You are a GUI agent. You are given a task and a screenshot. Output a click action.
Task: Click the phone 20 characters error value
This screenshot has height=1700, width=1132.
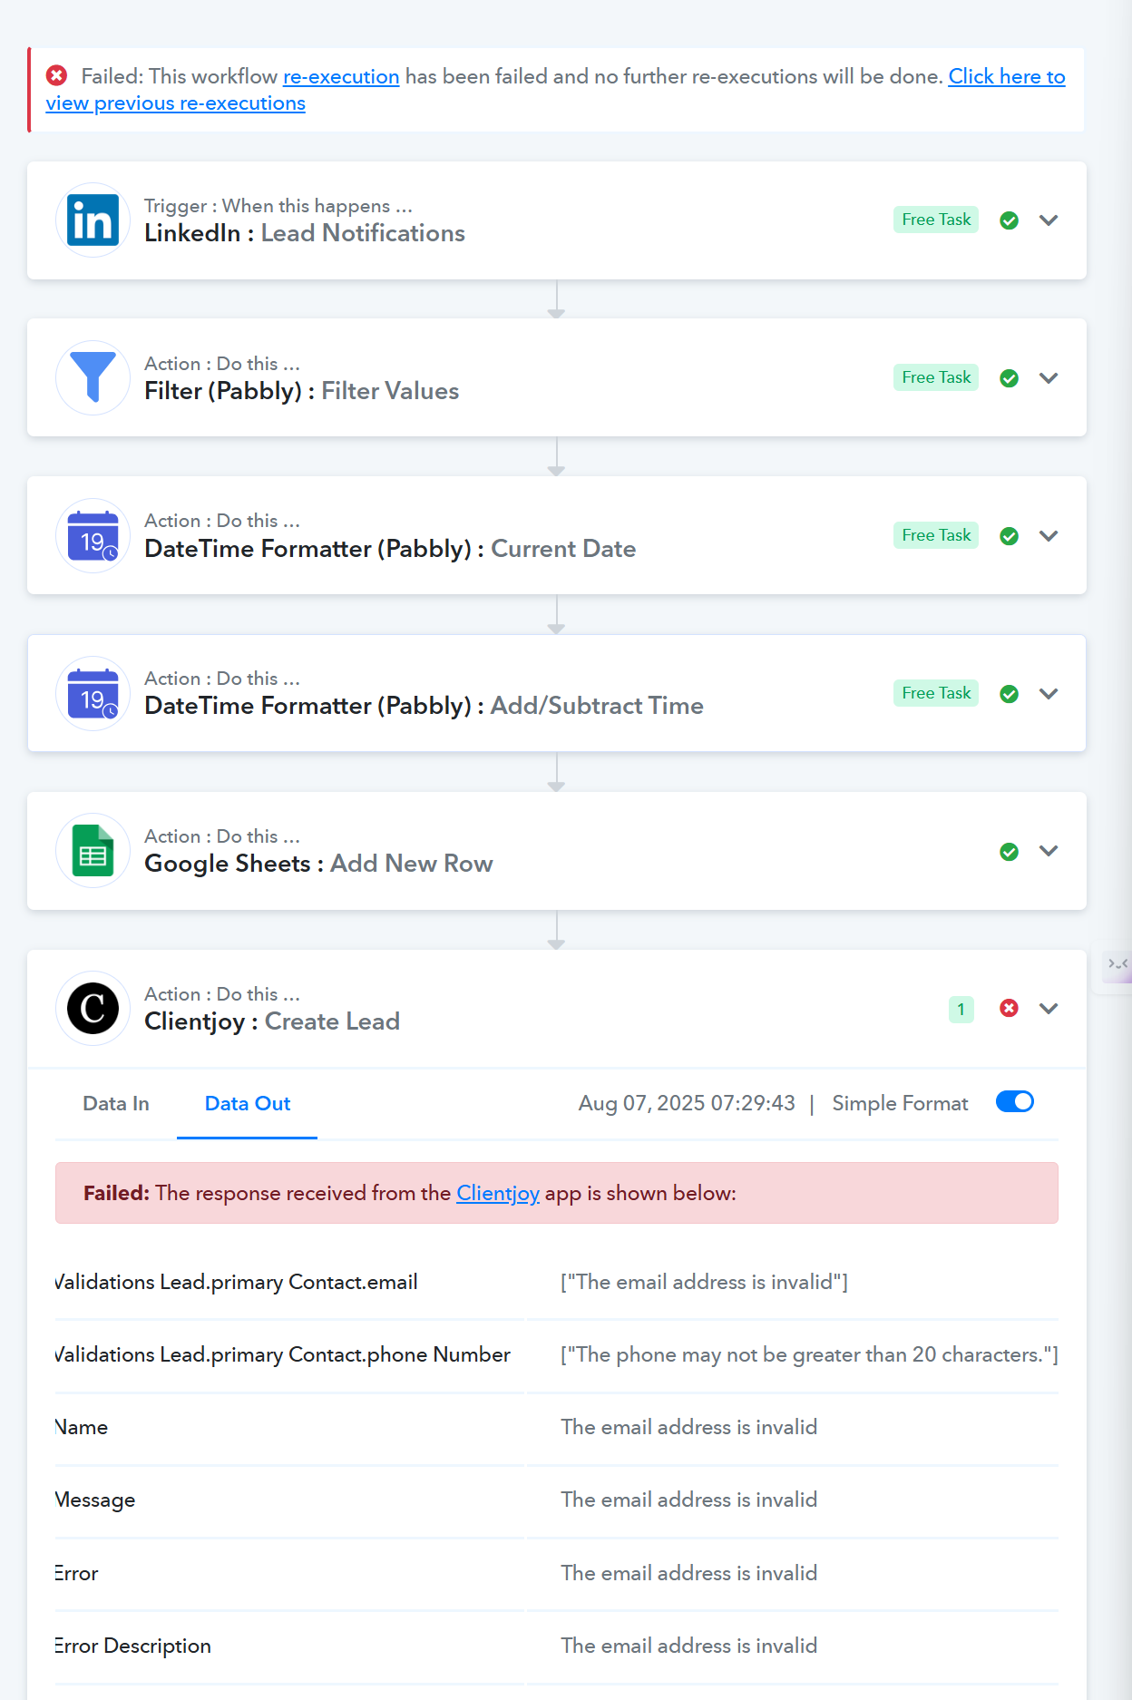pyautogui.click(x=809, y=1354)
